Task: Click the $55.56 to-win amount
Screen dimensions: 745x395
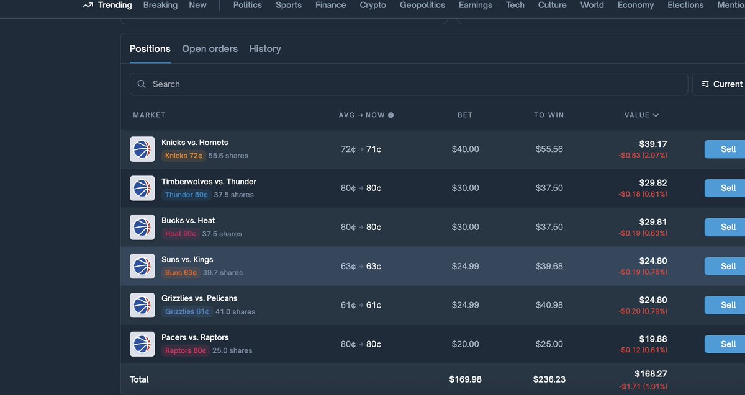Action: pyautogui.click(x=549, y=149)
